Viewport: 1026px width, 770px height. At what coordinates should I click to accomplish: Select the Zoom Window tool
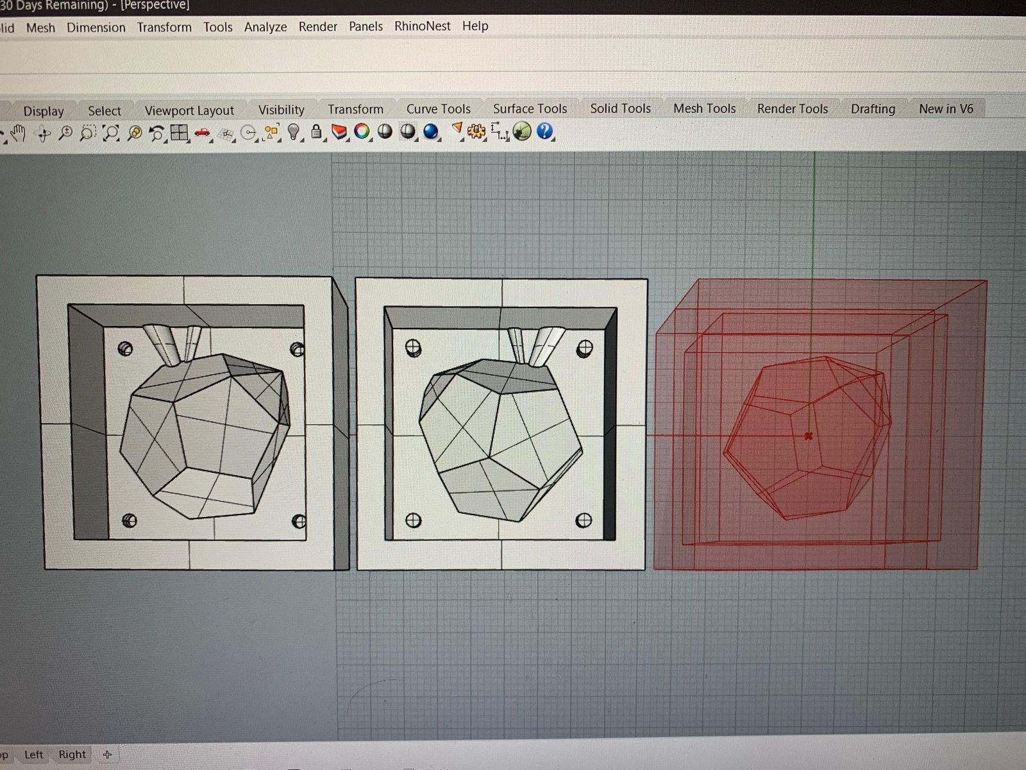(x=88, y=133)
